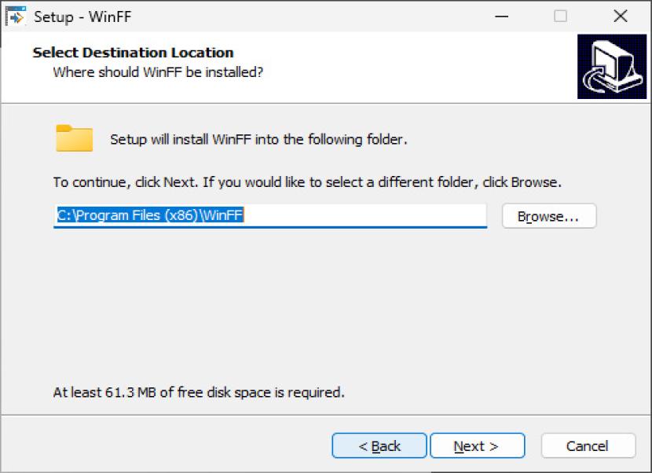Minimize the Setup - WinFF window
This screenshot has width=652, height=473.
click(x=500, y=16)
